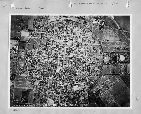The width and height of the screenshot is (141, 114).
Task: Click the white caption text at the photo's bottom
Action: (x=45, y=105)
